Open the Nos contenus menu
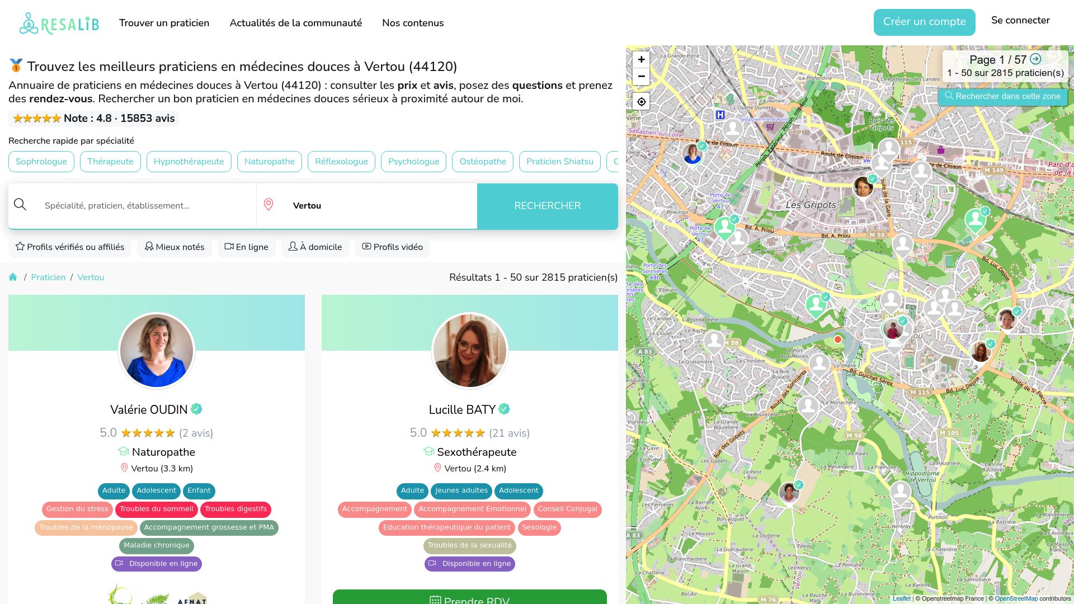 (413, 23)
